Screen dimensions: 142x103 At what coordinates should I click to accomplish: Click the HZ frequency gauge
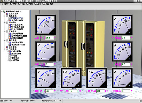point(71,78)
